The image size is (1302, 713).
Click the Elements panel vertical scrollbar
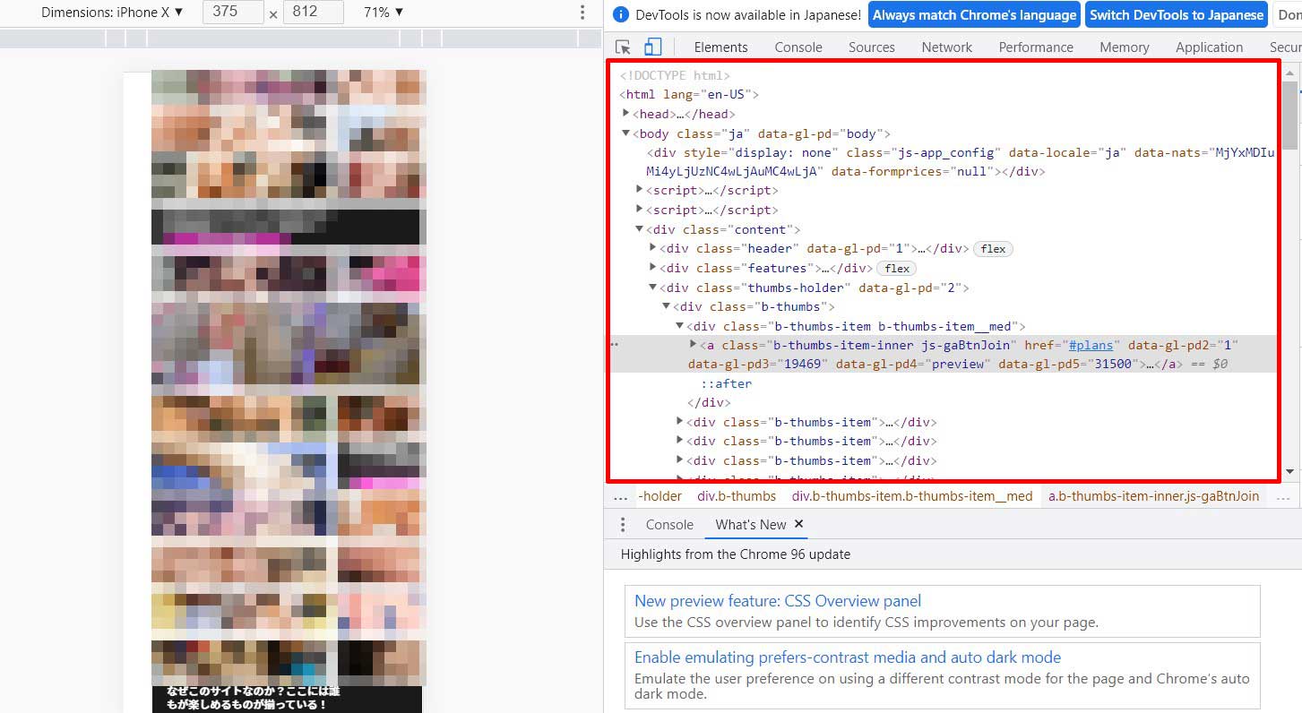(1290, 115)
